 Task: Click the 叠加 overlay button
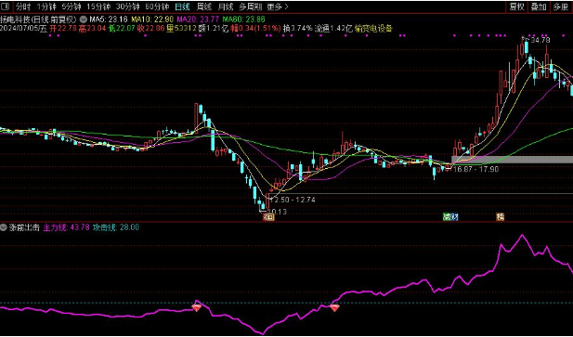point(539,6)
